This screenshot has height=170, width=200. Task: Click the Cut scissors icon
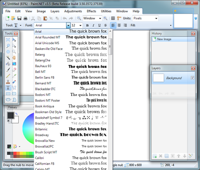[33, 18]
